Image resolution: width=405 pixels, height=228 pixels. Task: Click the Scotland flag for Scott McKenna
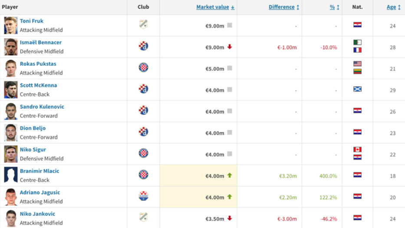pos(357,89)
